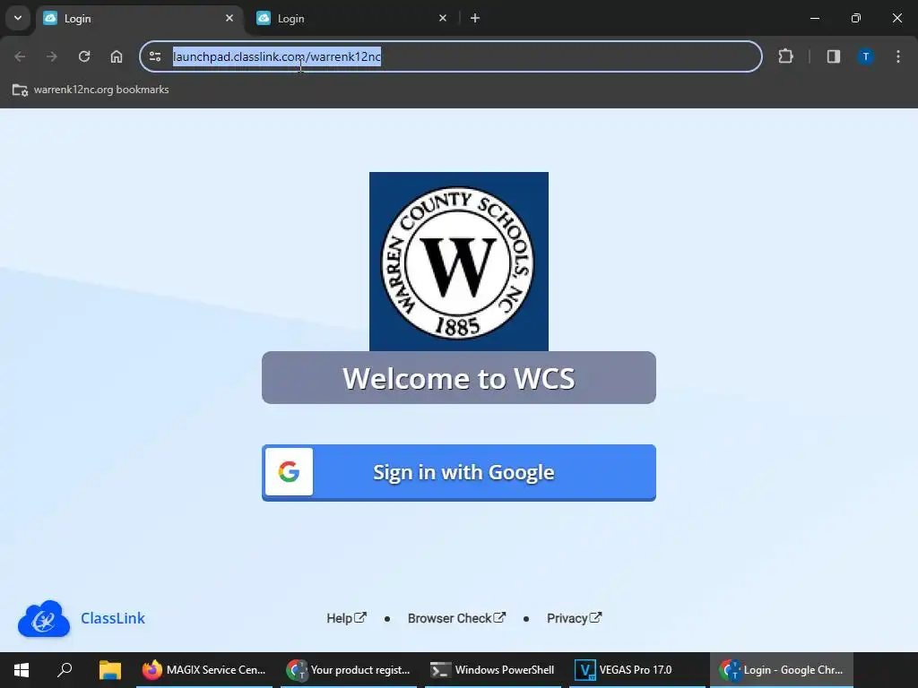Toggle the browser side panel
Image resolution: width=918 pixels, height=688 pixels.
click(x=834, y=56)
